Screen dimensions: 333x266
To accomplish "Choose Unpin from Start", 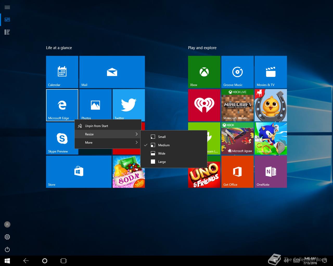I will (108, 126).
